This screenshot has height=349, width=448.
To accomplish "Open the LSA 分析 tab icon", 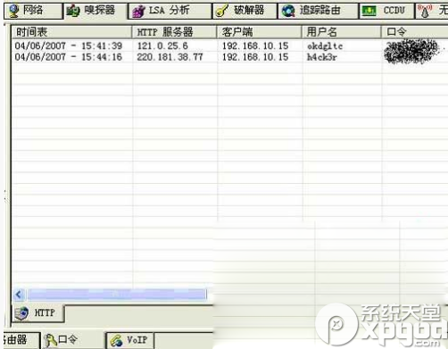I will (138, 12).
